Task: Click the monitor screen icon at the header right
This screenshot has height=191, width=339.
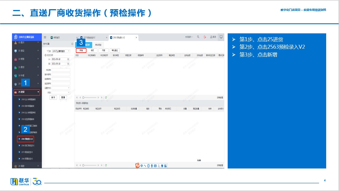Action: coord(221,37)
